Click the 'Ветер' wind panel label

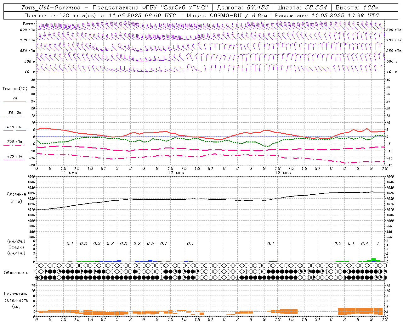tap(29, 24)
